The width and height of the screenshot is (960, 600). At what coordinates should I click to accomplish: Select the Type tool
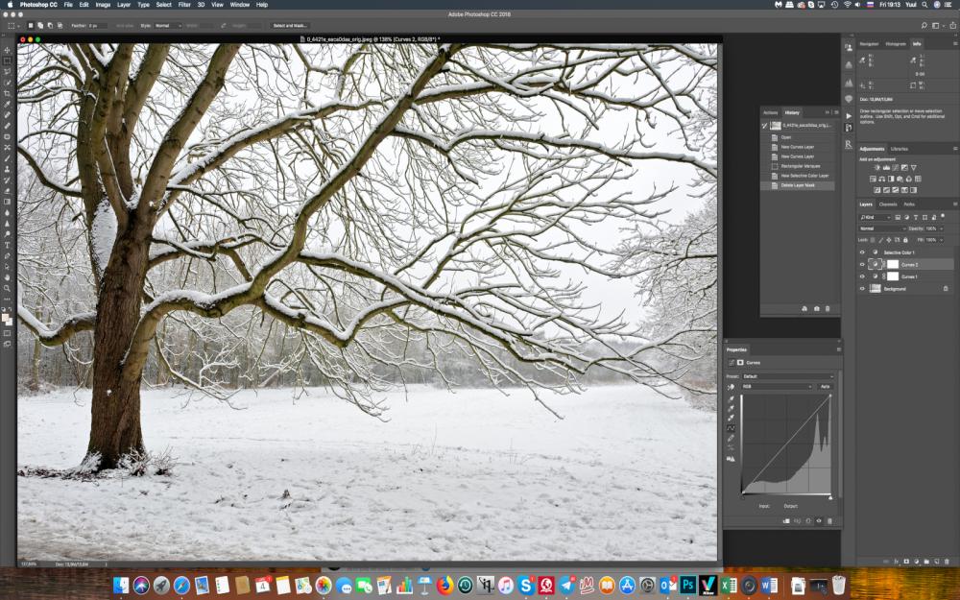click(x=8, y=245)
